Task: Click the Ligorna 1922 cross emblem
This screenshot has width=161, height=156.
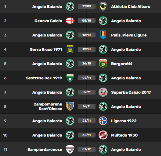Action: (103, 121)
